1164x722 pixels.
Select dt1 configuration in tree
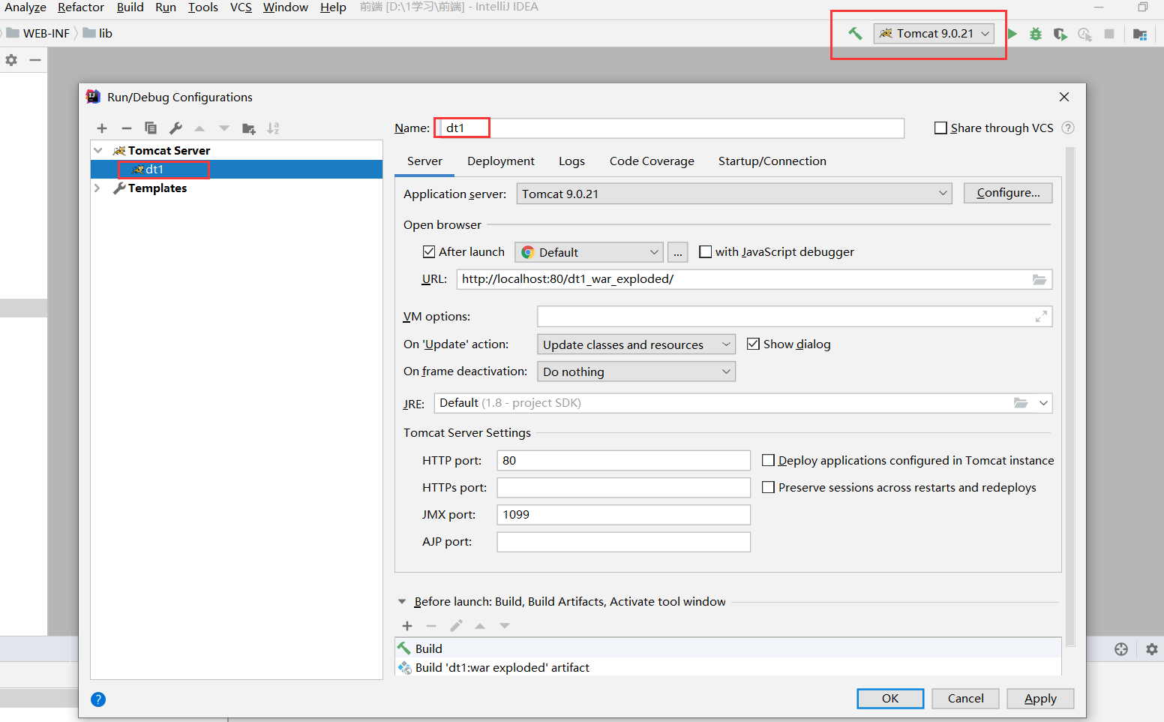[236, 169]
